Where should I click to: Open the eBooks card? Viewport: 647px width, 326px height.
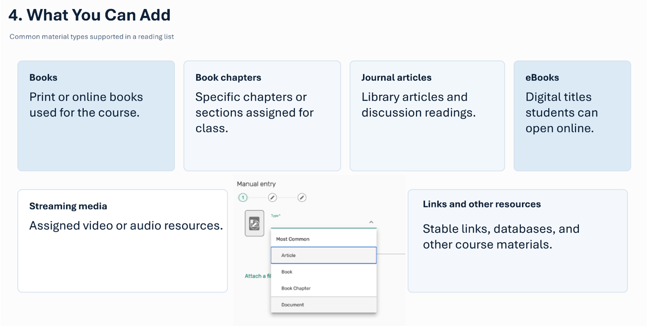pyautogui.click(x=572, y=116)
